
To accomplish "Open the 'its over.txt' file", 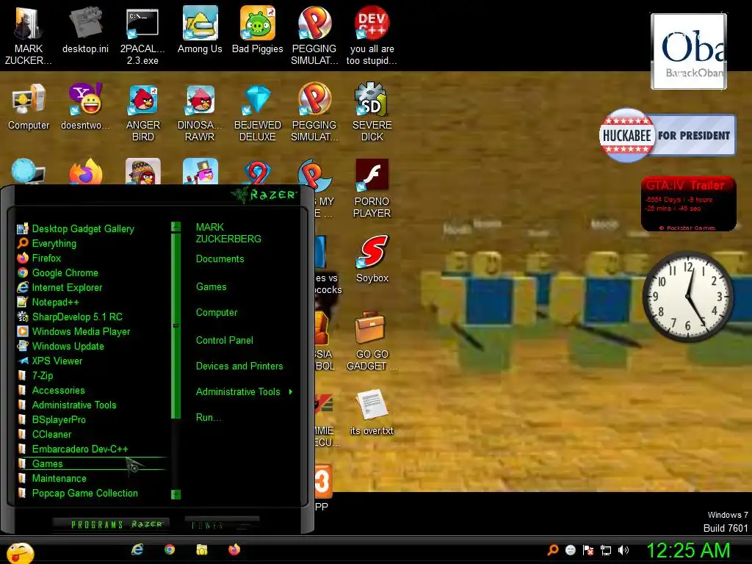I will pos(372,413).
